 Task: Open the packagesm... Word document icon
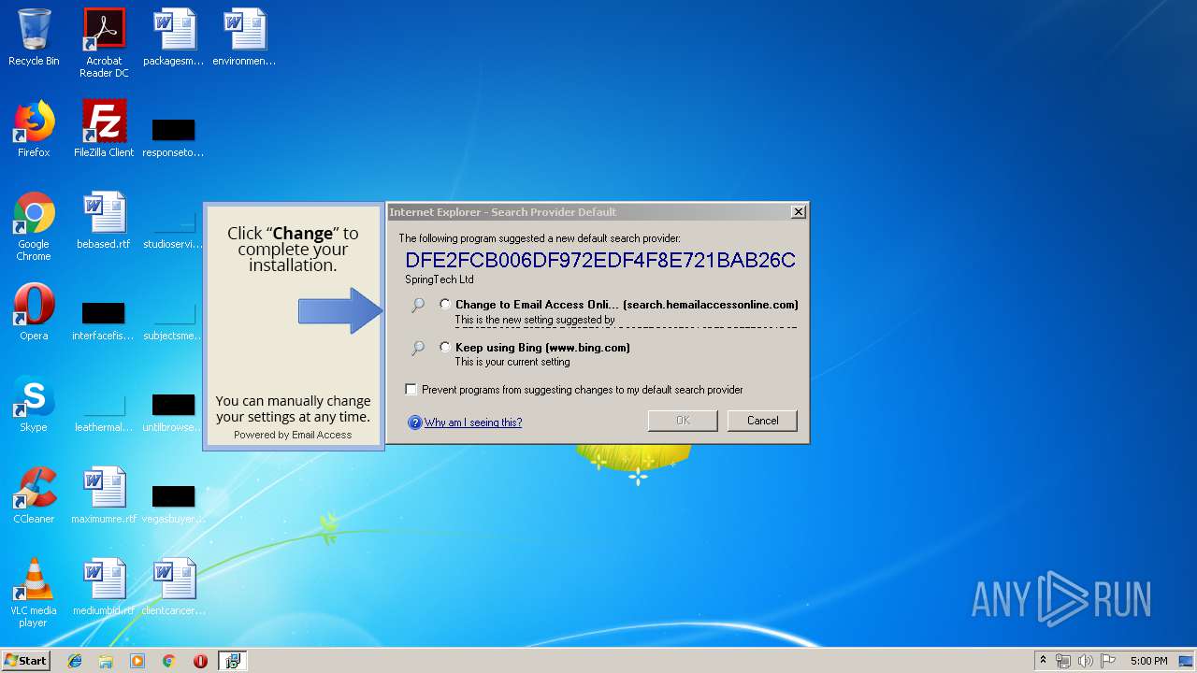(x=174, y=37)
